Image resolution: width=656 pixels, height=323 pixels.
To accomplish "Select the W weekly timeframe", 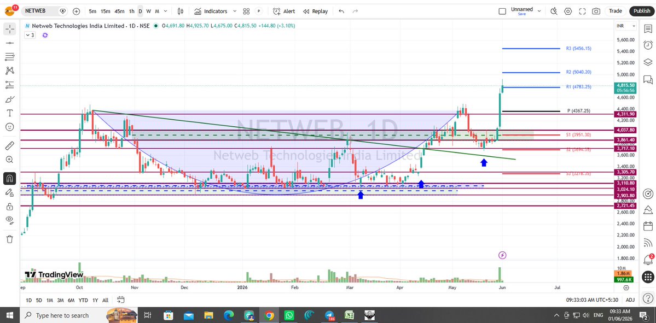I will tap(148, 11).
